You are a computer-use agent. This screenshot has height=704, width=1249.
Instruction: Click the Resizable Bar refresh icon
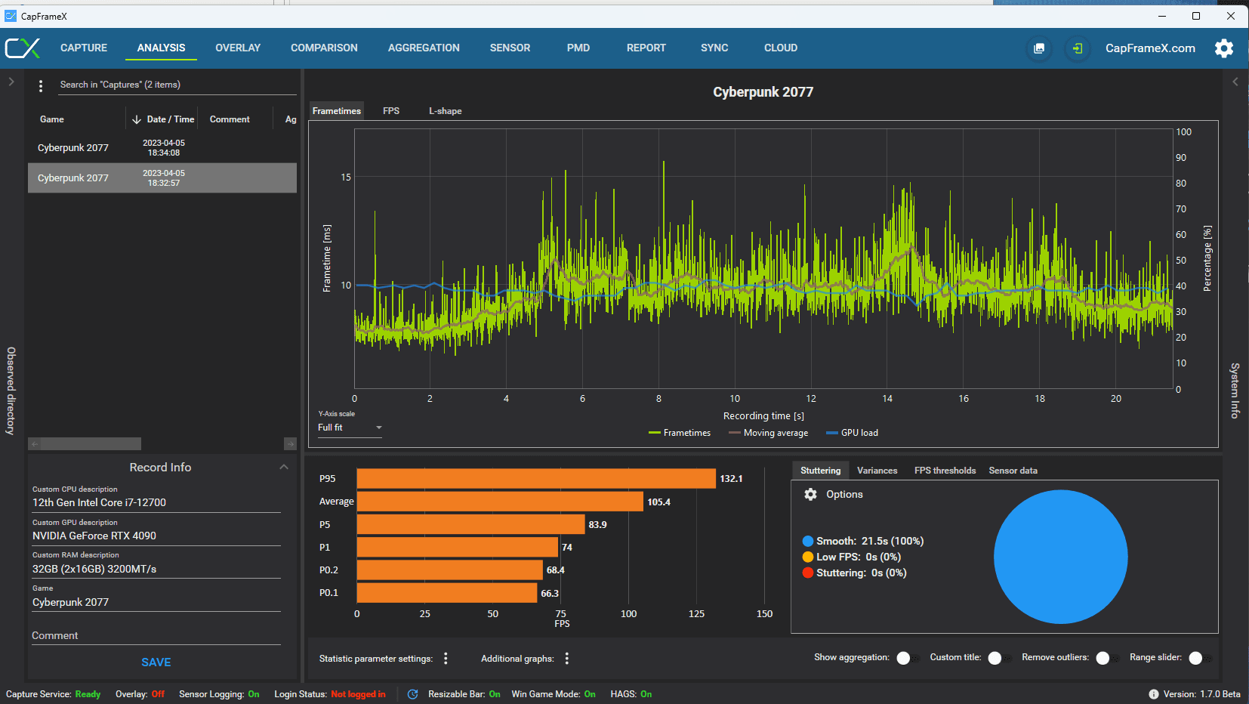coord(412,694)
